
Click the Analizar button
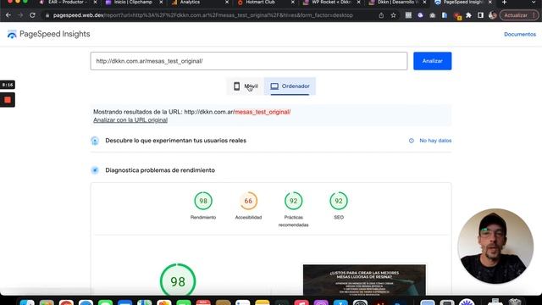(x=433, y=61)
